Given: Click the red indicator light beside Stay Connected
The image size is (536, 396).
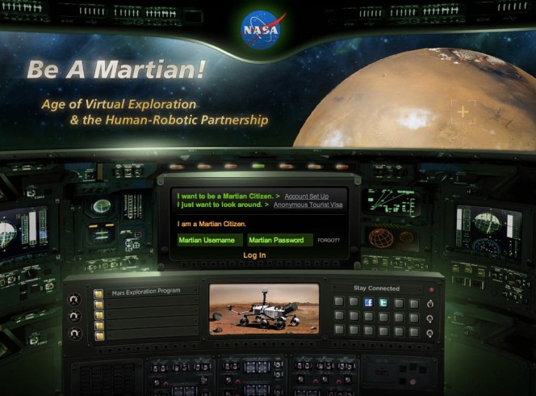Looking at the screenshot, I should click(x=431, y=289).
